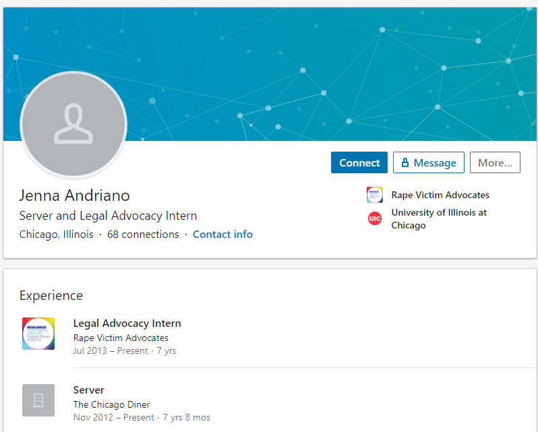Screen dimensions: 538x432
Task: Click the Jul 2013 – Present date range
Action: coord(111,350)
